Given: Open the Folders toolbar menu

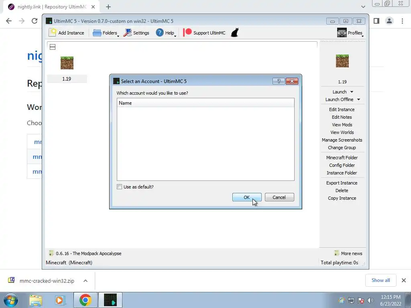Looking at the screenshot, I should pos(106,33).
